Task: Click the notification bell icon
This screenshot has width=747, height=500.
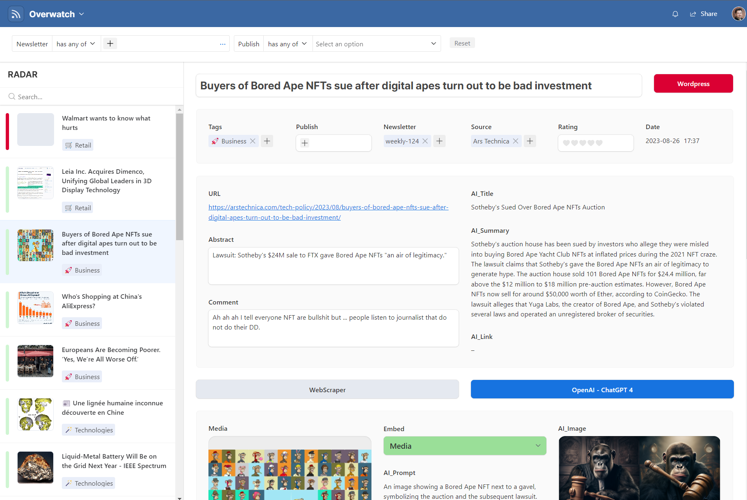Action: [675, 14]
